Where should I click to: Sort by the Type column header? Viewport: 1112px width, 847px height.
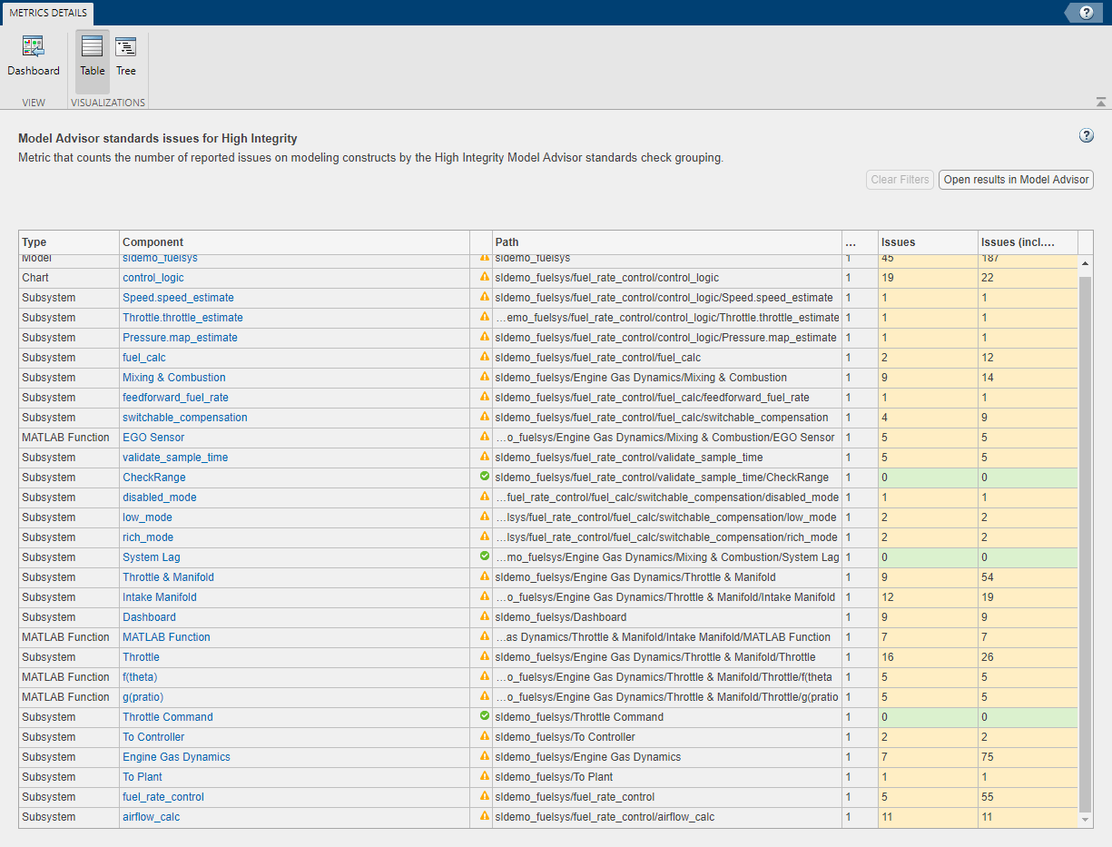[34, 242]
